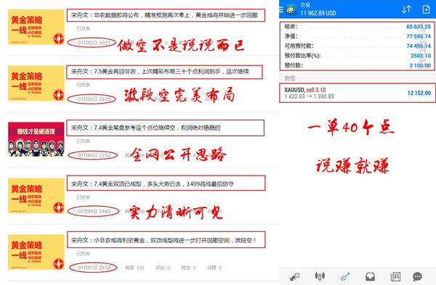Click the 黄金策略 thumbnail of the 非农数据 article
The height and width of the screenshot is (285, 436).
pos(36,27)
